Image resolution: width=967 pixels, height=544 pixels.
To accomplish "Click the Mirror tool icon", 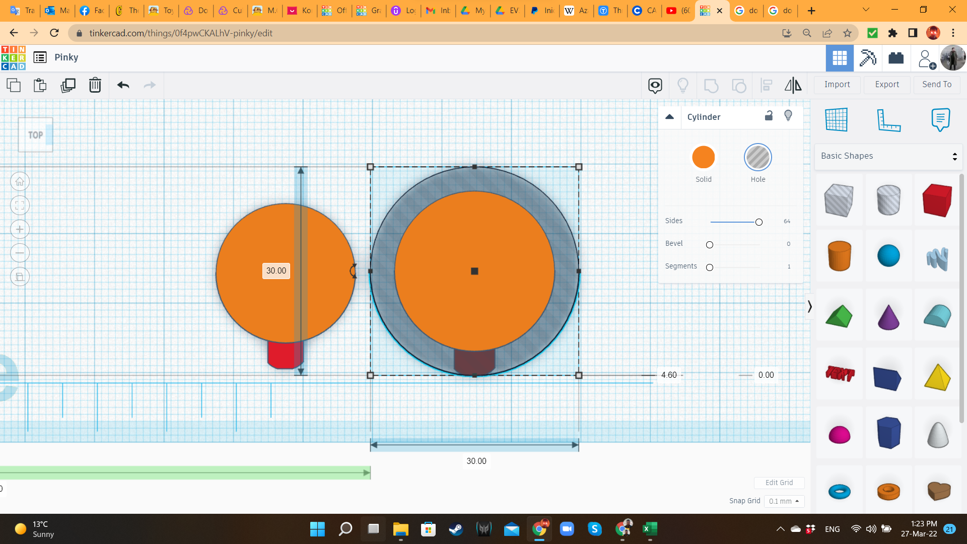I will point(793,85).
